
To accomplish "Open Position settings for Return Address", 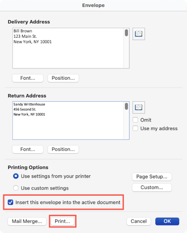I will (63, 149).
